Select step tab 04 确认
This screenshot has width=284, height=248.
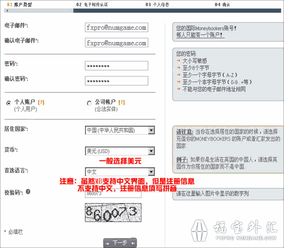tap(222, 5)
